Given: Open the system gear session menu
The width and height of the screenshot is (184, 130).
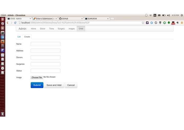Looking at the screenshot, I should pos(182,15).
